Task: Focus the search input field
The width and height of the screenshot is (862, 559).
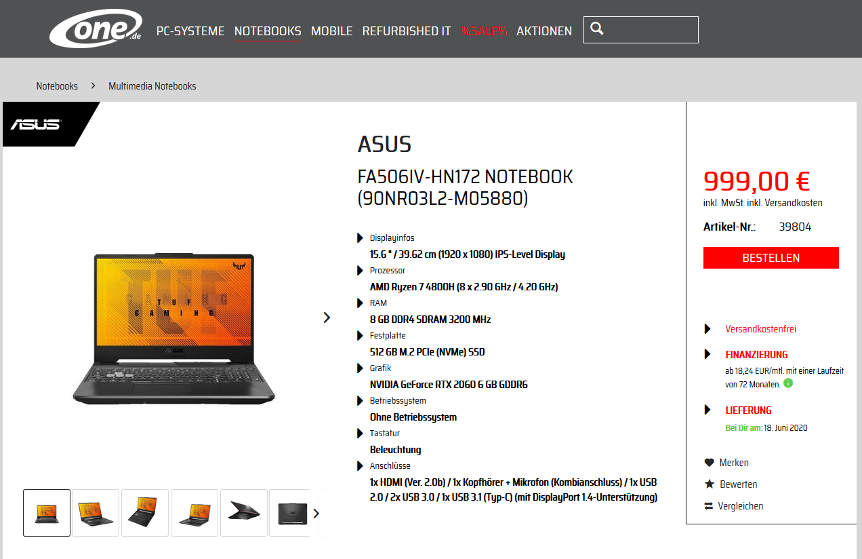Action: 641,29
